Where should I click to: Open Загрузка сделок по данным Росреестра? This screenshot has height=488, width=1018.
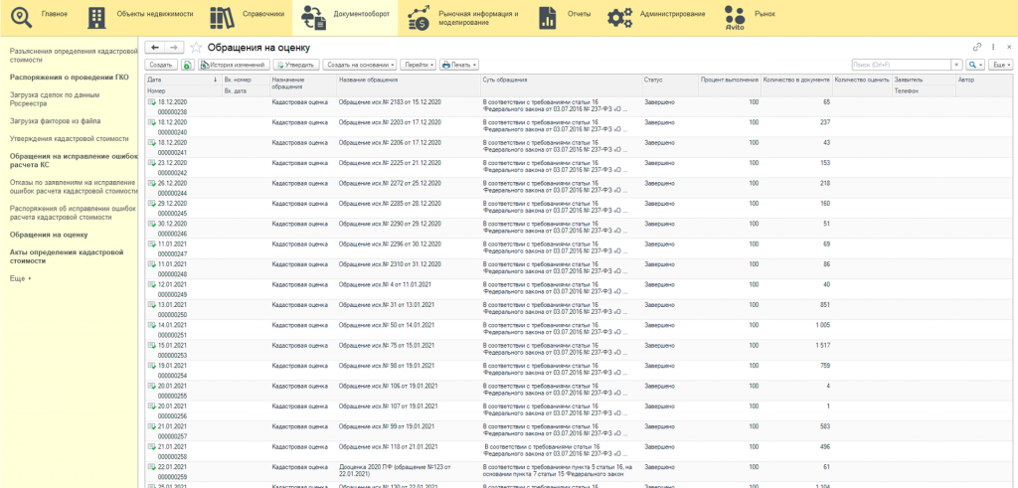tap(55, 98)
